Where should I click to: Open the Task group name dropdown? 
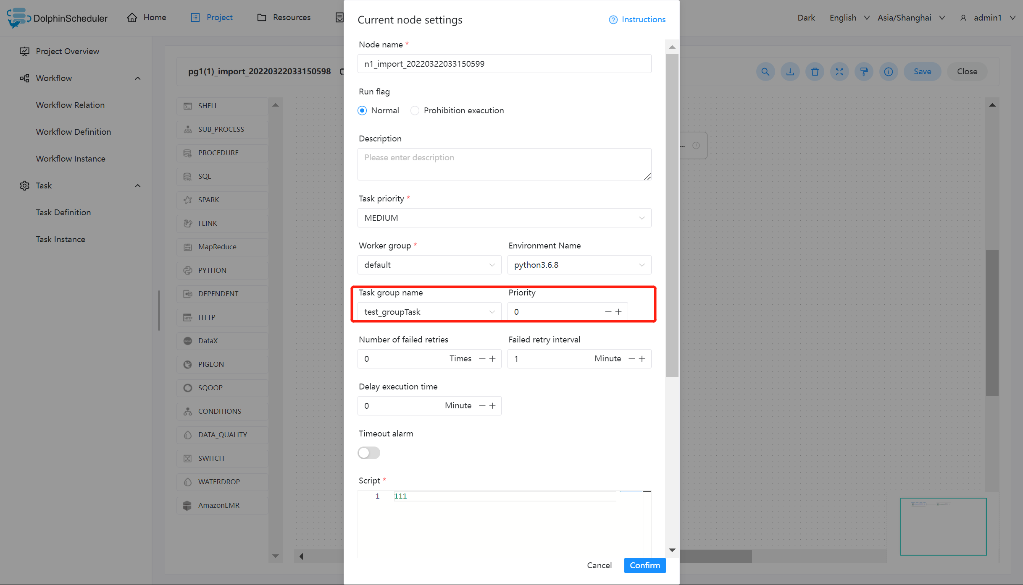click(x=429, y=312)
